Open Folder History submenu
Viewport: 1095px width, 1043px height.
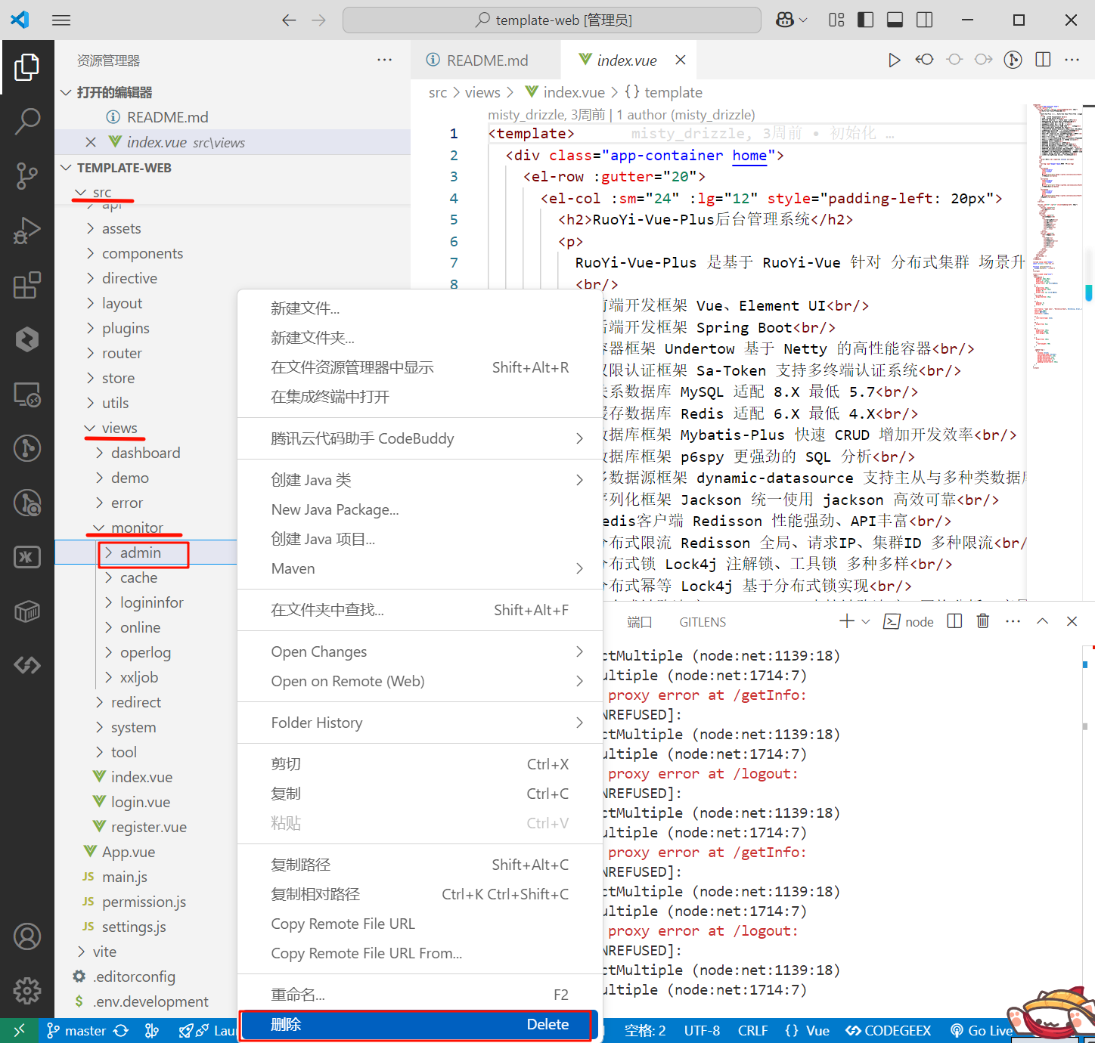tap(420, 723)
